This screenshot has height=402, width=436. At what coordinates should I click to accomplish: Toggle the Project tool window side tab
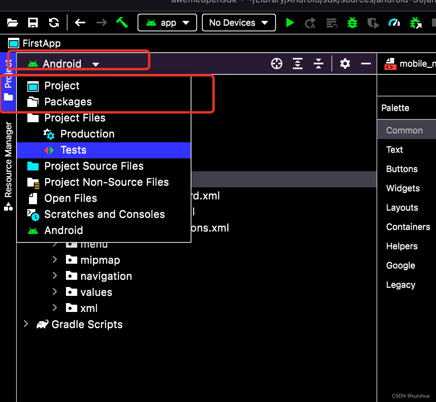tap(8, 81)
